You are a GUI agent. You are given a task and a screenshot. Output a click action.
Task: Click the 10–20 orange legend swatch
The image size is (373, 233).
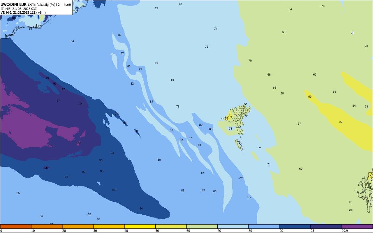47,226
